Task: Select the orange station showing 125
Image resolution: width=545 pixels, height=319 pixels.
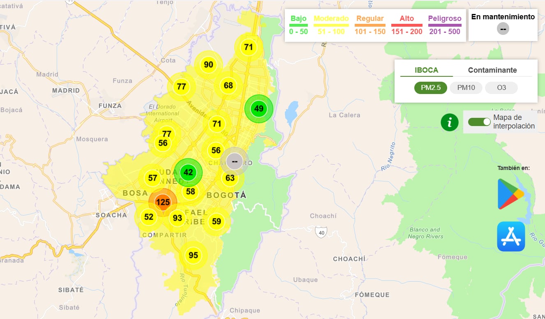Action: pos(164,202)
